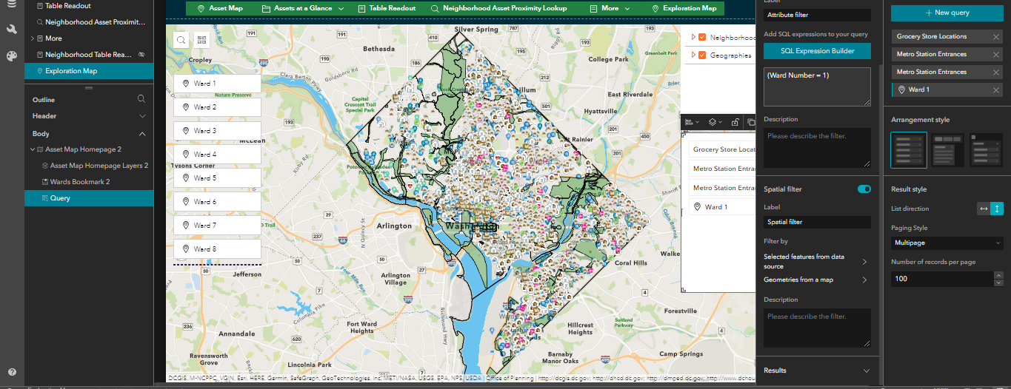Collapse the Body outline section
Image resolution: width=1011 pixels, height=389 pixels.
[142, 134]
